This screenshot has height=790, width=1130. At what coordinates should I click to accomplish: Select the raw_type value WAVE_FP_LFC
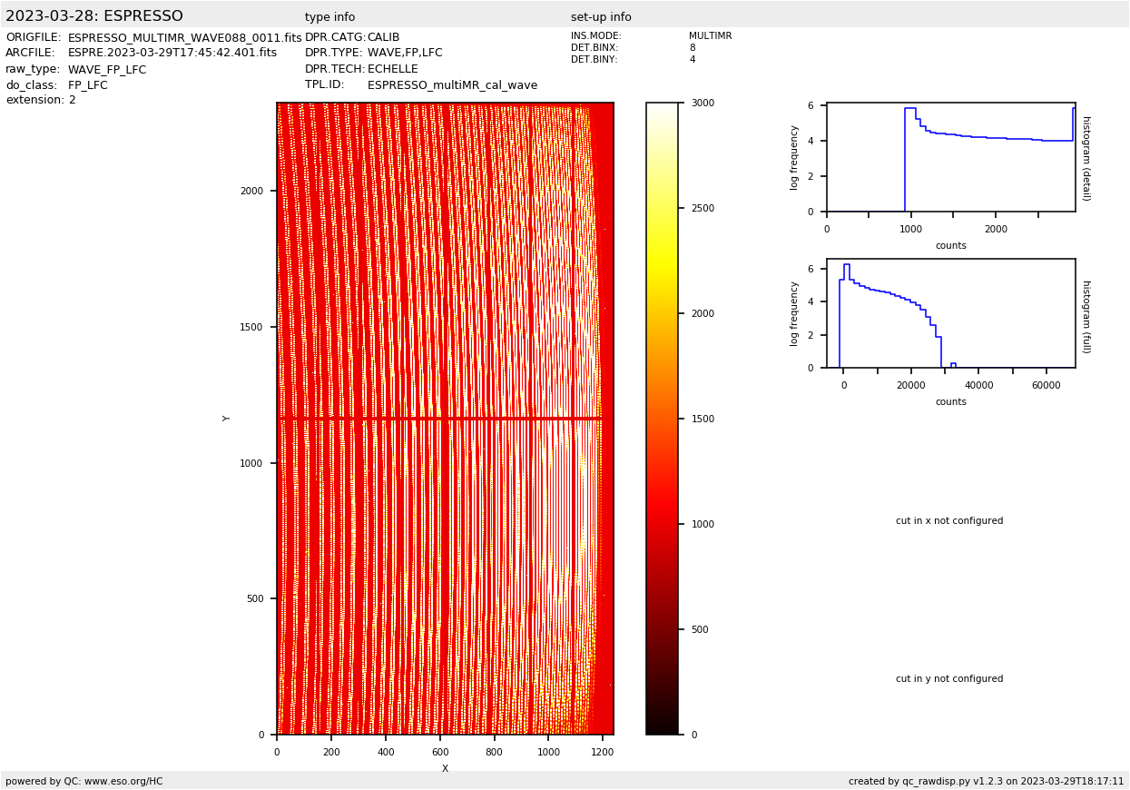(107, 70)
